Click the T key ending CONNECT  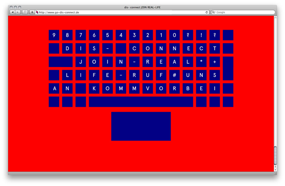[215, 48]
